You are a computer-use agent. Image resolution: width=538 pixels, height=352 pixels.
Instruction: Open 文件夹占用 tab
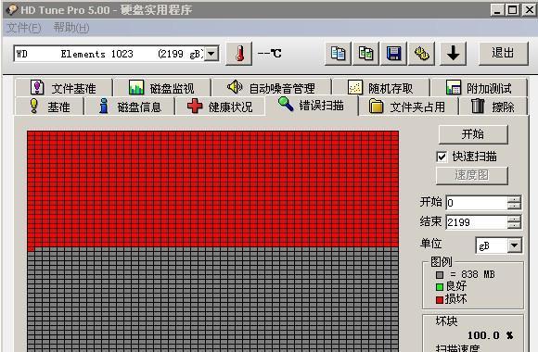tap(408, 107)
